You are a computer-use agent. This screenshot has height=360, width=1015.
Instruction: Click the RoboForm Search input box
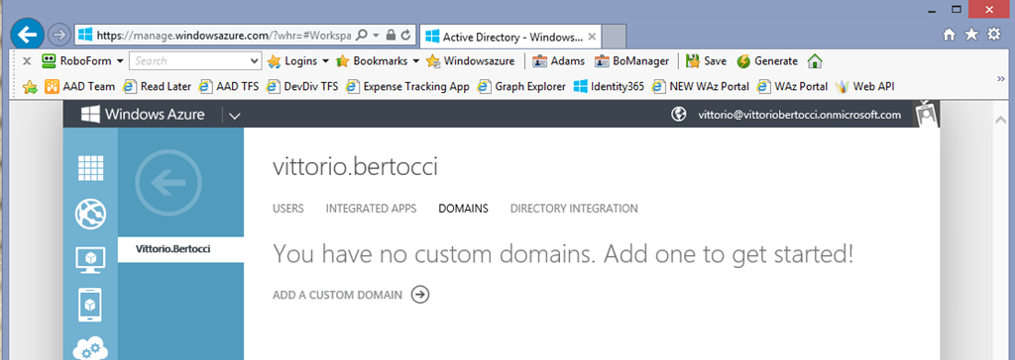189,61
